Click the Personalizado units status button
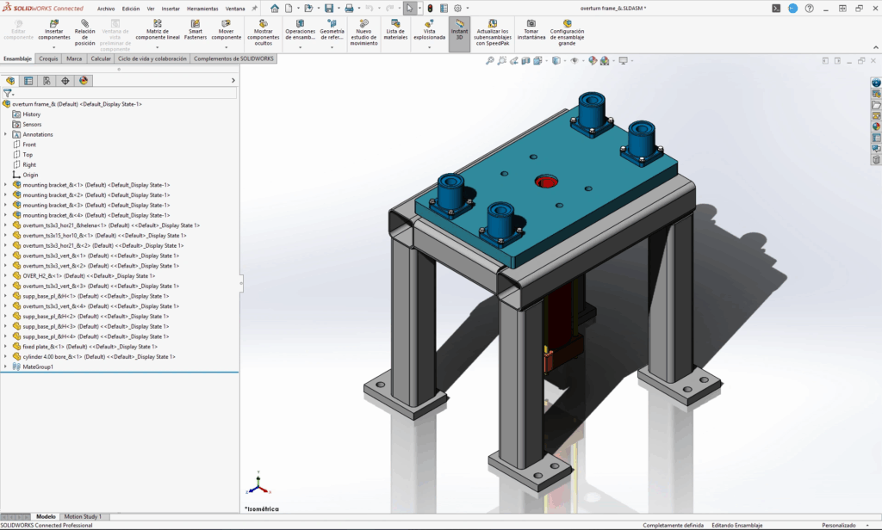Viewport: 882px width, 530px height. tap(838, 525)
